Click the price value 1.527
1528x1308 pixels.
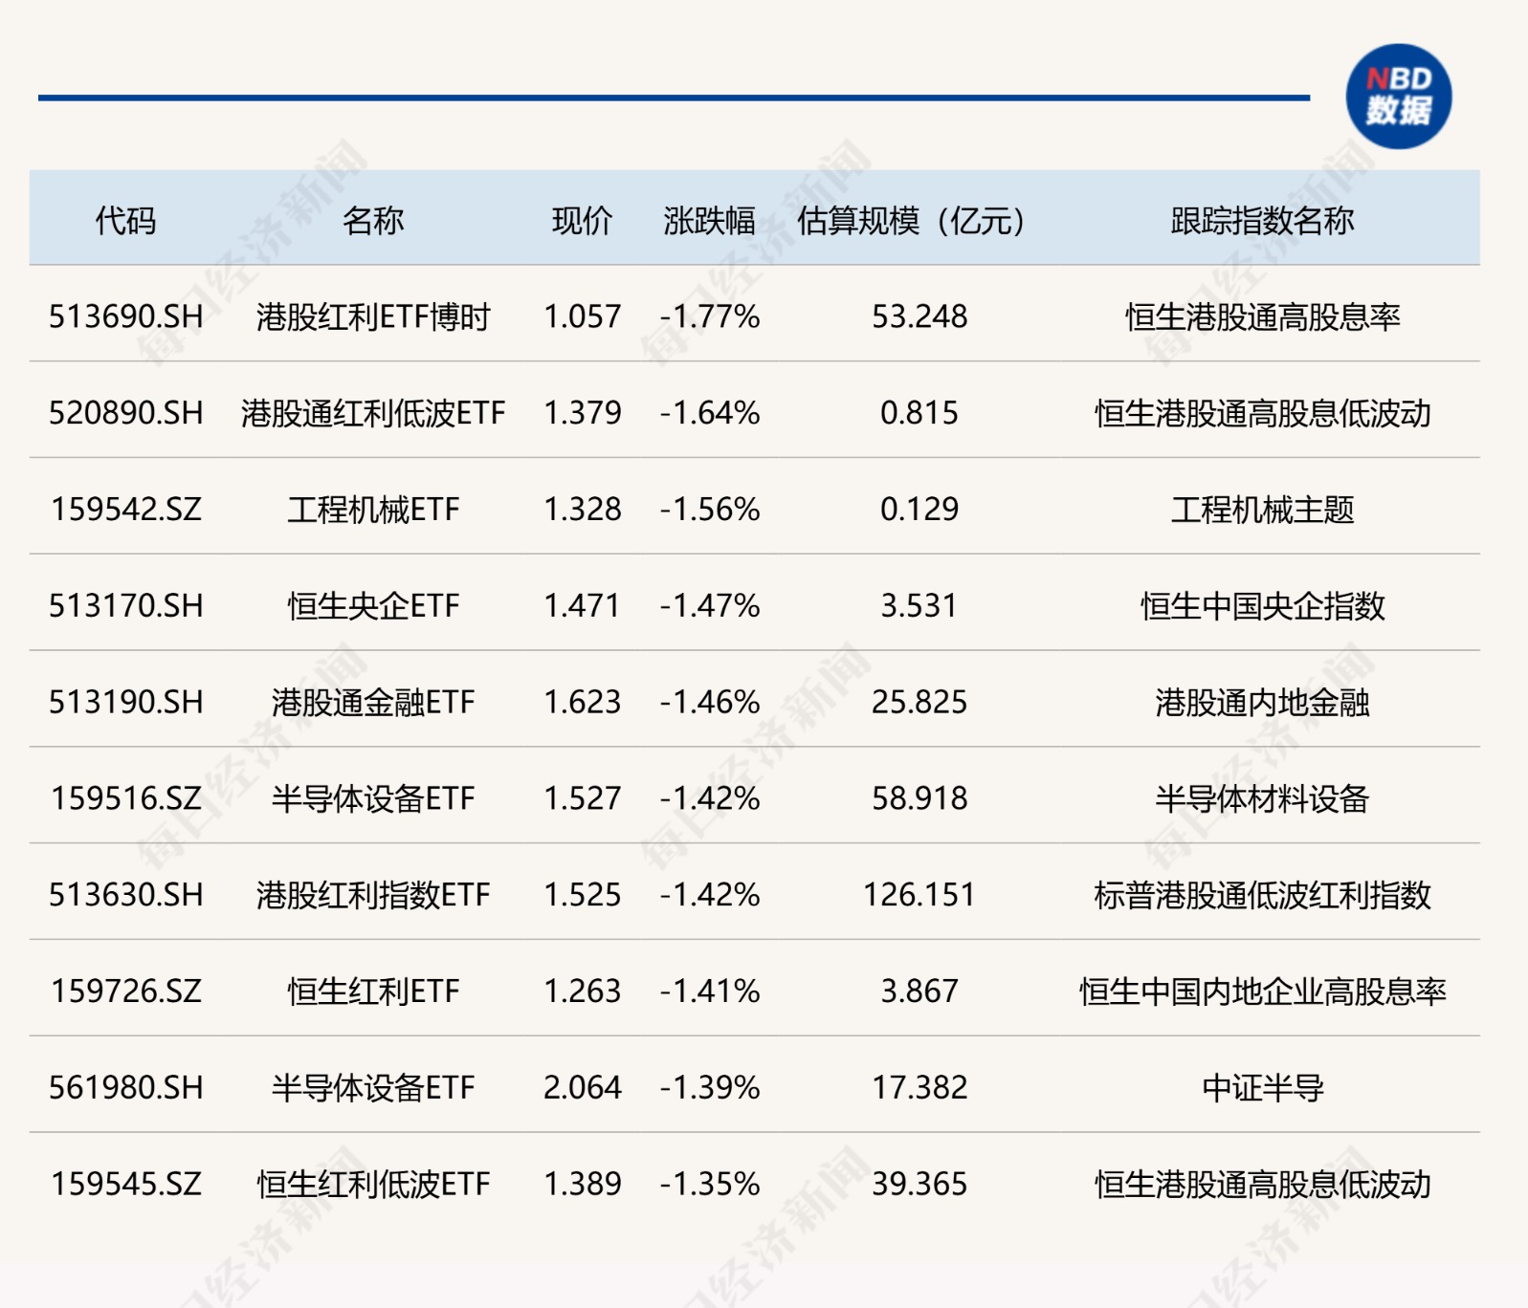coord(582,799)
